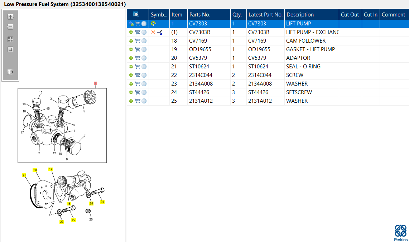This screenshot has height=242, width=409.
Task: Select the GASKET - LIFT PUMP cell
Action: click(x=312, y=49)
